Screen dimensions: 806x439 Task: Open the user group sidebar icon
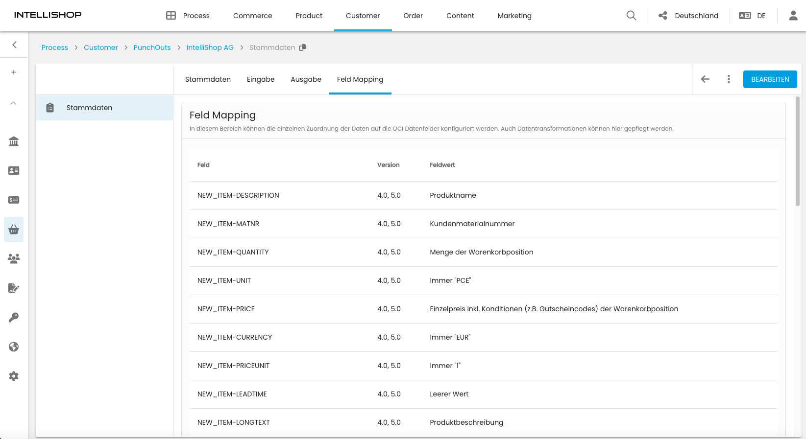(14, 259)
